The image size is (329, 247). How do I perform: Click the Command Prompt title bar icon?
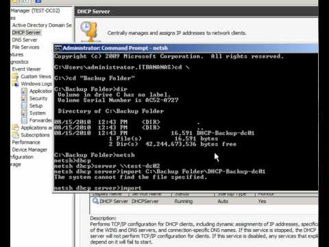pyautogui.click(x=58, y=48)
